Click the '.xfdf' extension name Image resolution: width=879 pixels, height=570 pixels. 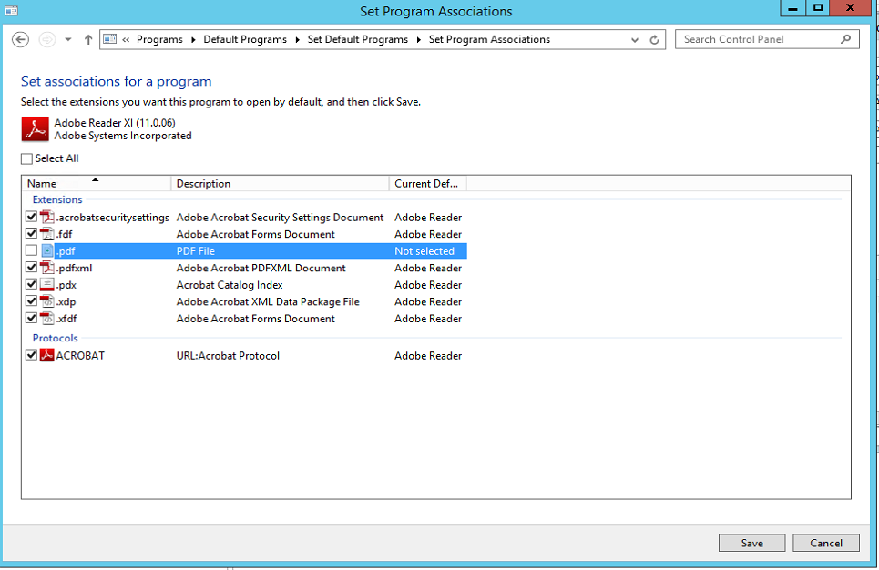tap(66, 319)
